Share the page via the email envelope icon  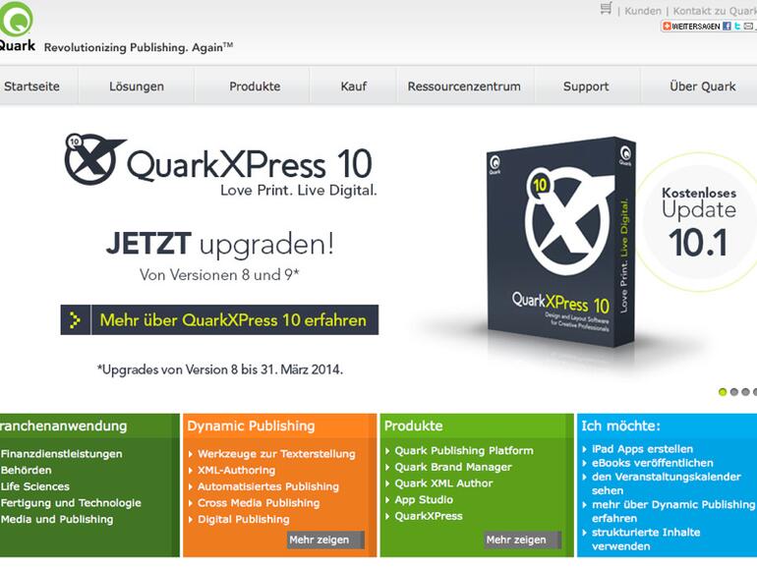[748, 27]
